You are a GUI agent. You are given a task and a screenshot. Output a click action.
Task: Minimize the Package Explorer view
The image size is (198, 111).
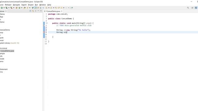(x=38, y=11)
